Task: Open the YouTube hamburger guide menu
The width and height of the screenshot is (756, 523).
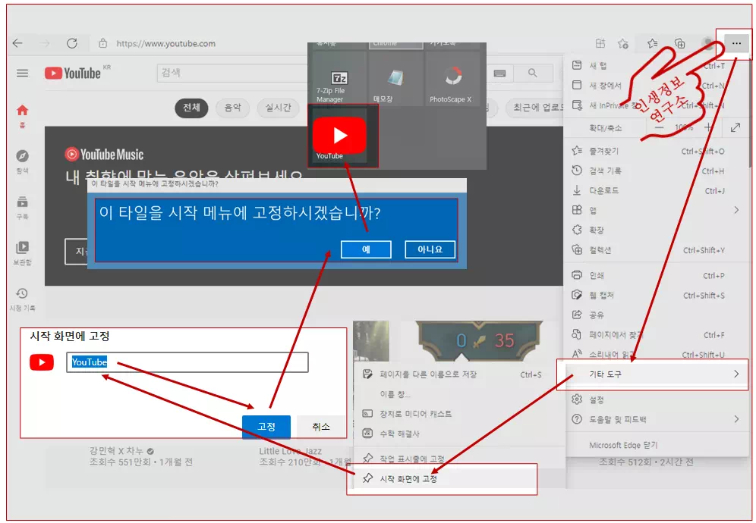Action: point(22,74)
